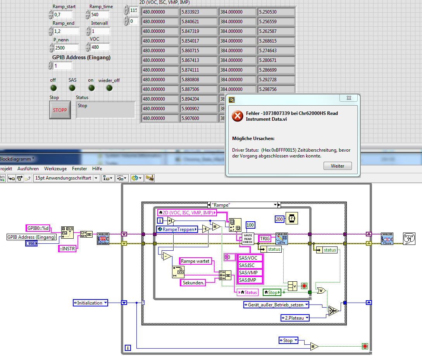
Task: Toggle the 'off' LED indicator
Action: 53,88
